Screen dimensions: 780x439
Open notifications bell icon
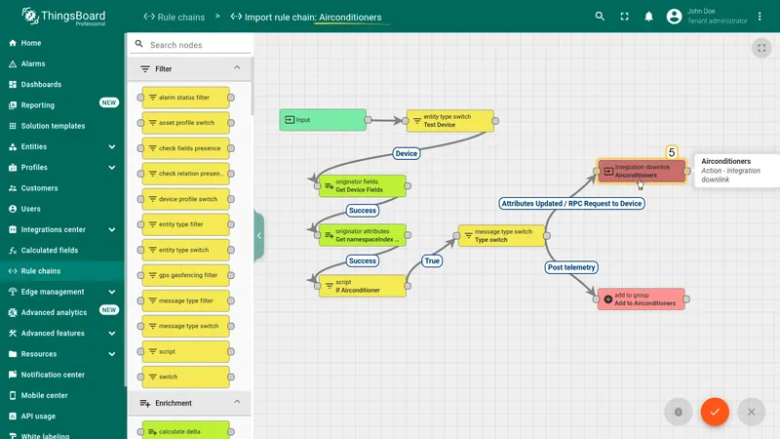pyautogui.click(x=648, y=17)
